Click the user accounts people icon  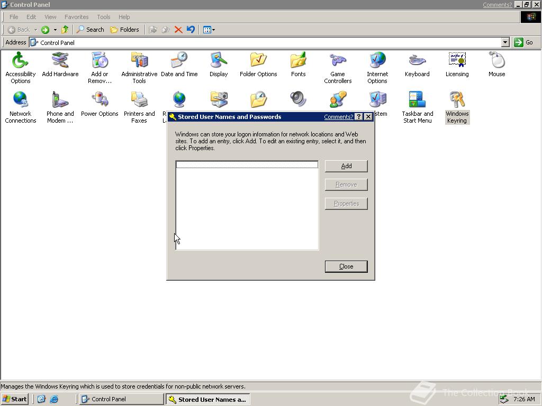[x=338, y=99]
